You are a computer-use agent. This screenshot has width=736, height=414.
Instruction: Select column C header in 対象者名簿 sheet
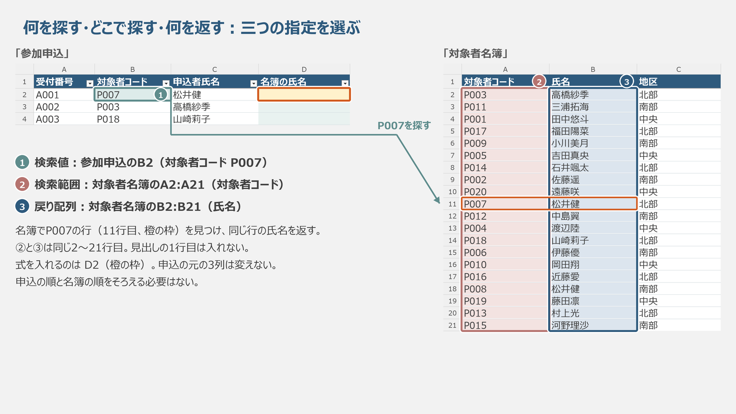point(678,69)
